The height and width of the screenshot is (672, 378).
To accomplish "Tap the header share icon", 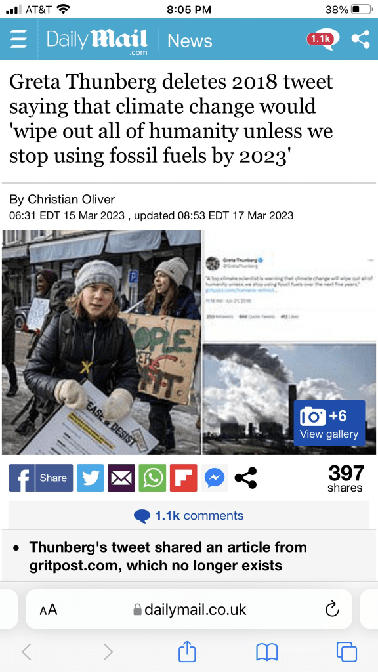I will 360,39.
